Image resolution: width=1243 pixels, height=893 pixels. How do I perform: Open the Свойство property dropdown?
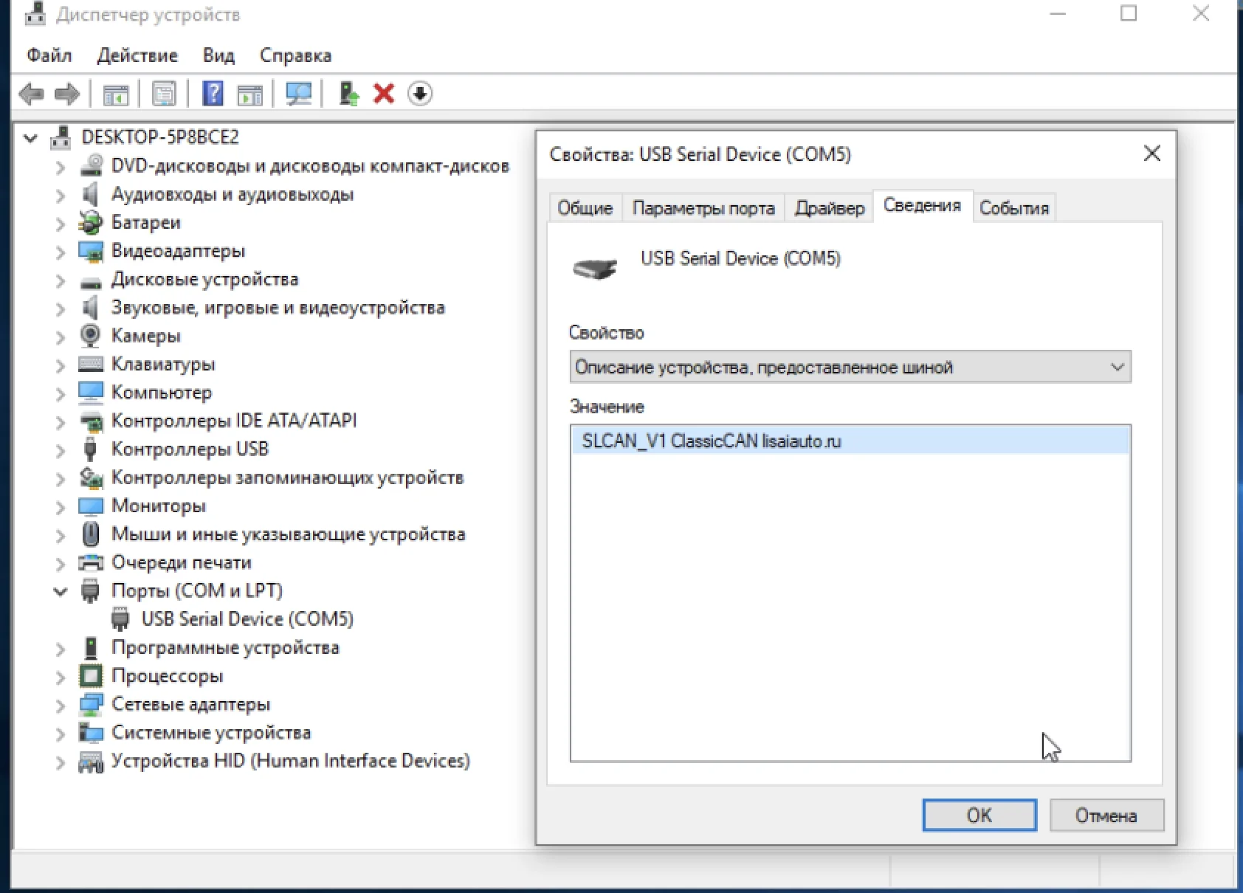[x=850, y=367]
